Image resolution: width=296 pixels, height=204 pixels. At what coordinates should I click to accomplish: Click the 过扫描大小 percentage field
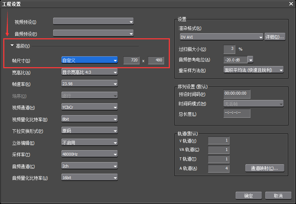coord(229,49)
